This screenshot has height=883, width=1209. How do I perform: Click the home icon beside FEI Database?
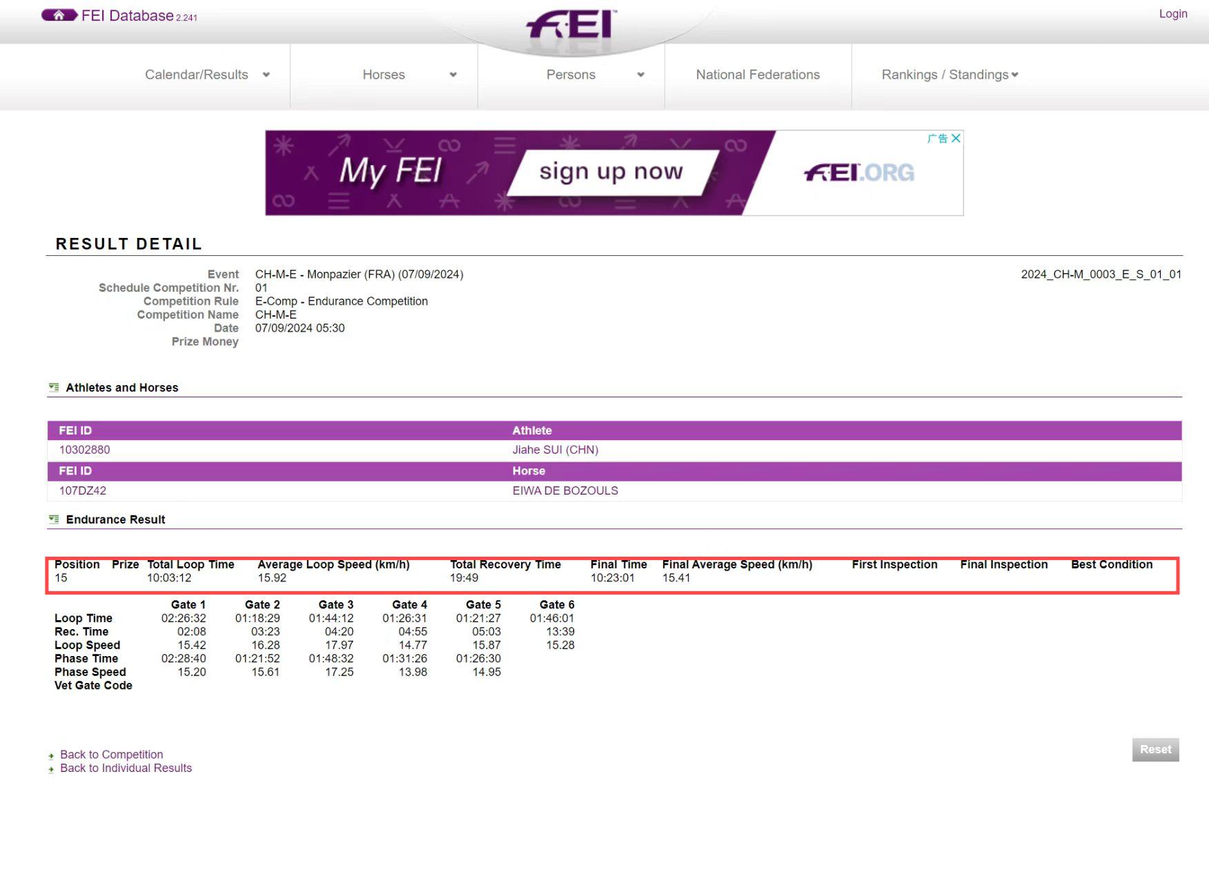pyautogui.click(x=59, y=15)
